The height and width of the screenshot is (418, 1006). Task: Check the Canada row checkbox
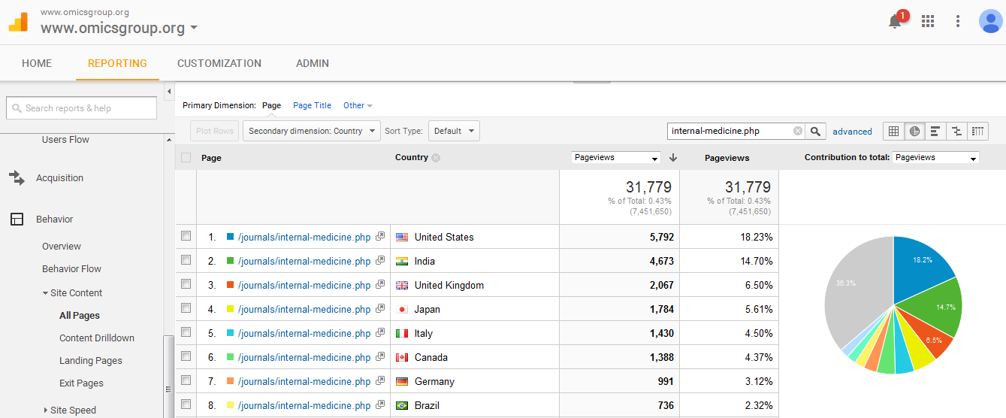pyautogui.click(x=186, y=356)
